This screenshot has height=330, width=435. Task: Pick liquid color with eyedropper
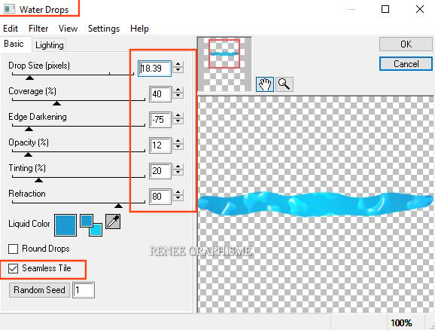[113, 222]
